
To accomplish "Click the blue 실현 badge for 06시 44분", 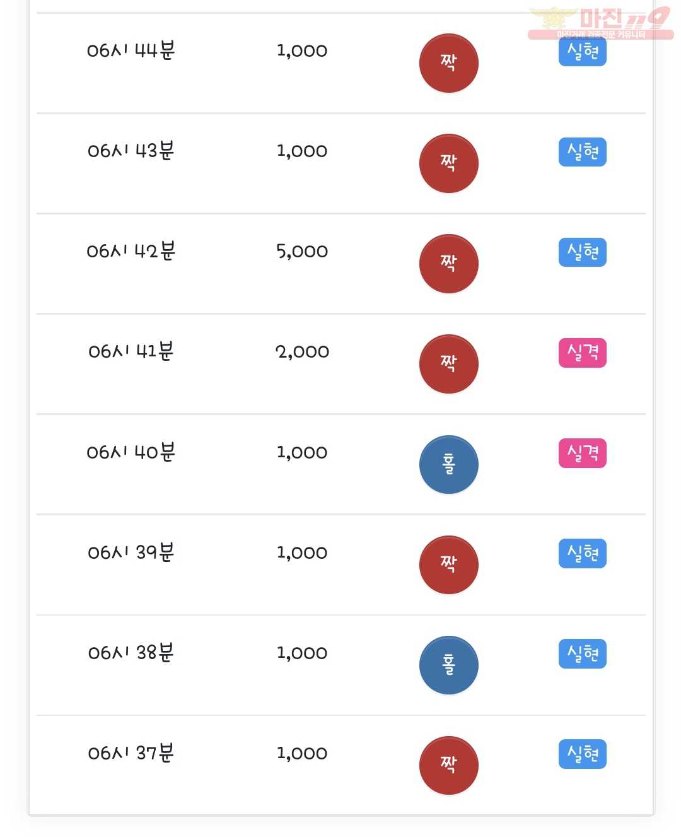I will [583, 52].
